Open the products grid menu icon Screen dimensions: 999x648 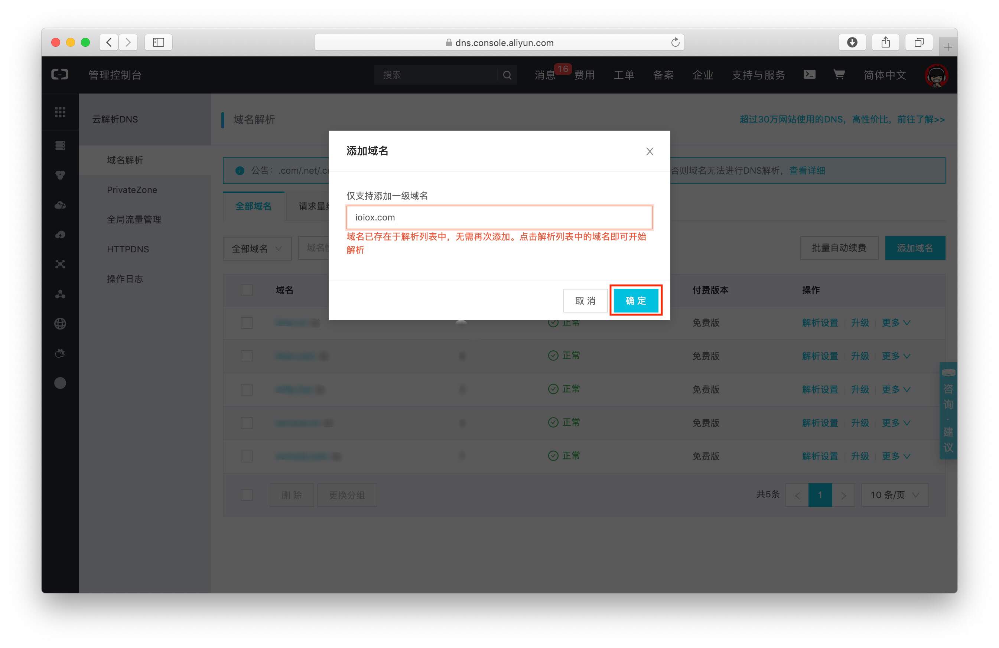coord(60,112)
